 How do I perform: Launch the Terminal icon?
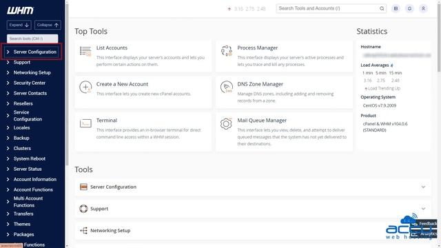[85, 123]
